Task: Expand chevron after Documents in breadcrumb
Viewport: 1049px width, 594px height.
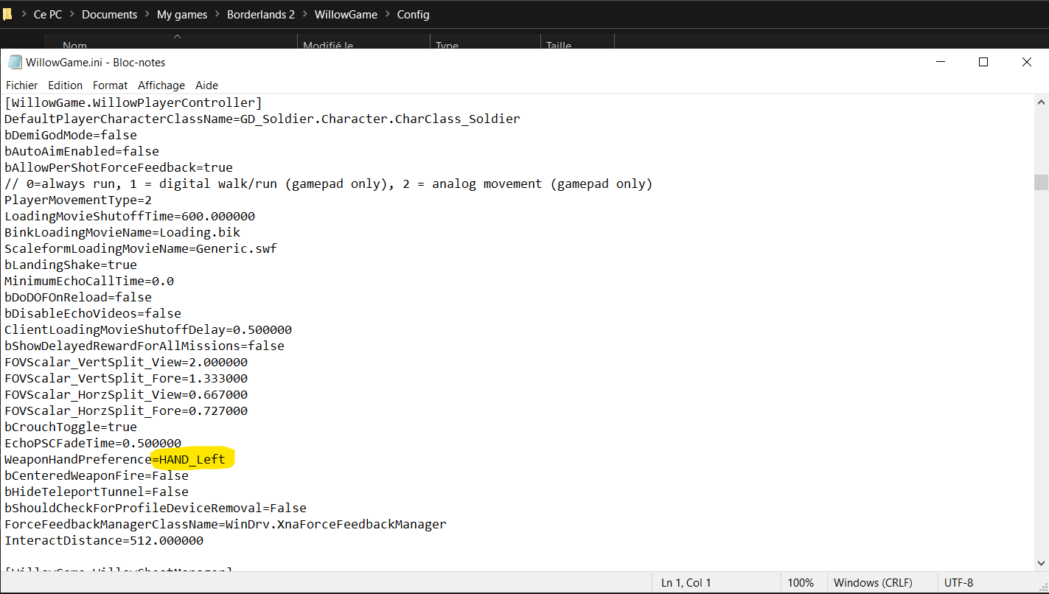Action: click(x=147, y=15)
